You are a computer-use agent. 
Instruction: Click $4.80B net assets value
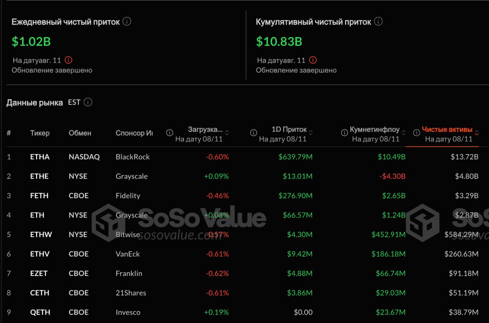(x=466, y=176)
